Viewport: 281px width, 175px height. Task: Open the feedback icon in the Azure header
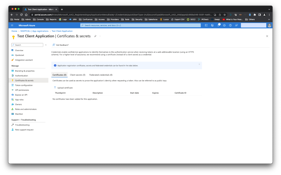(237, 25)
